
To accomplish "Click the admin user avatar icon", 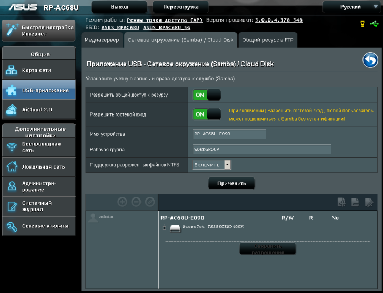I will pos(93,218).
